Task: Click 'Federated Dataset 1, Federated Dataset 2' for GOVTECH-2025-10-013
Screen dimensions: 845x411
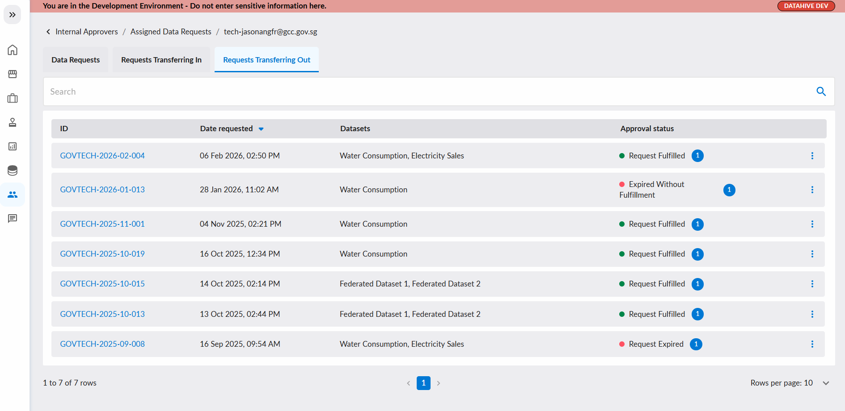Action: pos(410,314)
